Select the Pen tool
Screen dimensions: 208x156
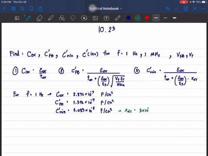[x=28, y=18]
